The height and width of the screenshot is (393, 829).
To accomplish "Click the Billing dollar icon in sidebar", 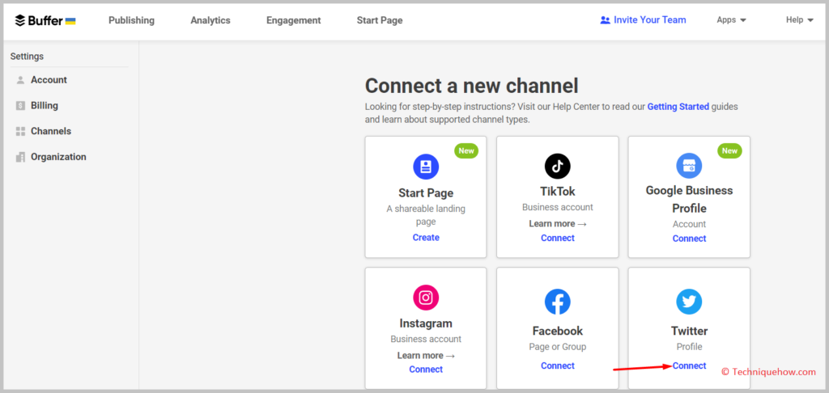I will click(x=20, y=106).
